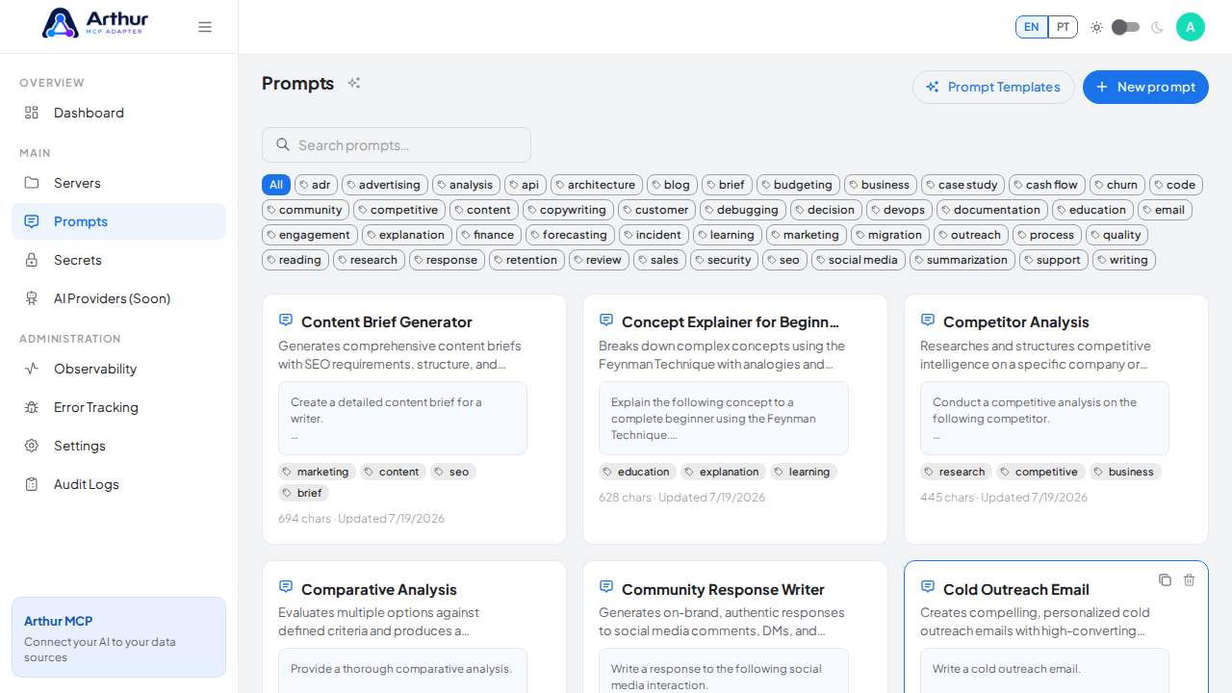Filter by the case study tag
Image resolution: width=1232 pixels, height=693 pixels.
tap(962, 185)
